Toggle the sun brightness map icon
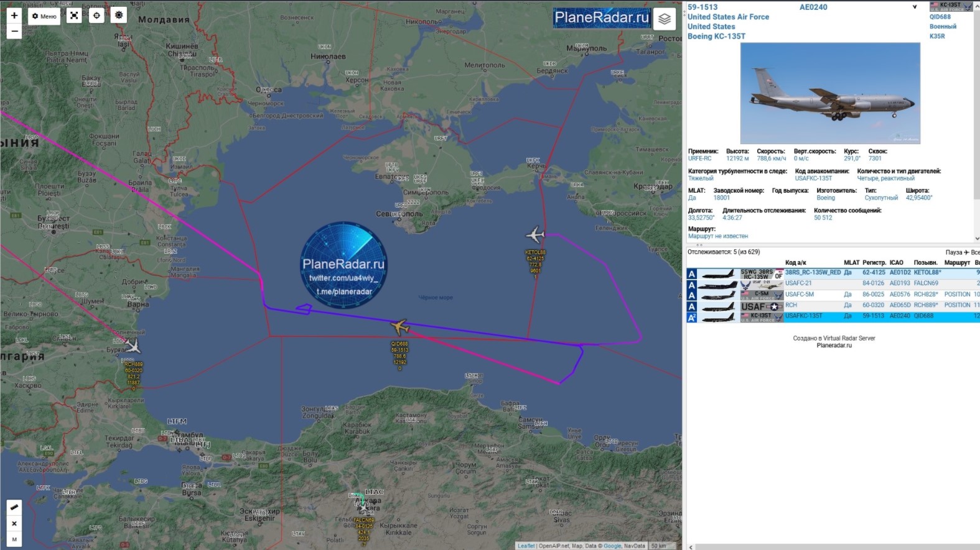 coord(119,16)
